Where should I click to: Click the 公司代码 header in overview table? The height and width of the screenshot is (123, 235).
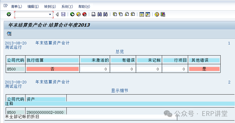pos(16,60)
